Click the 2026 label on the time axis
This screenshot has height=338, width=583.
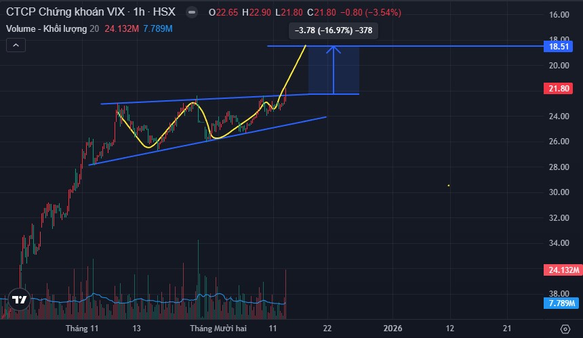[393, 329]
